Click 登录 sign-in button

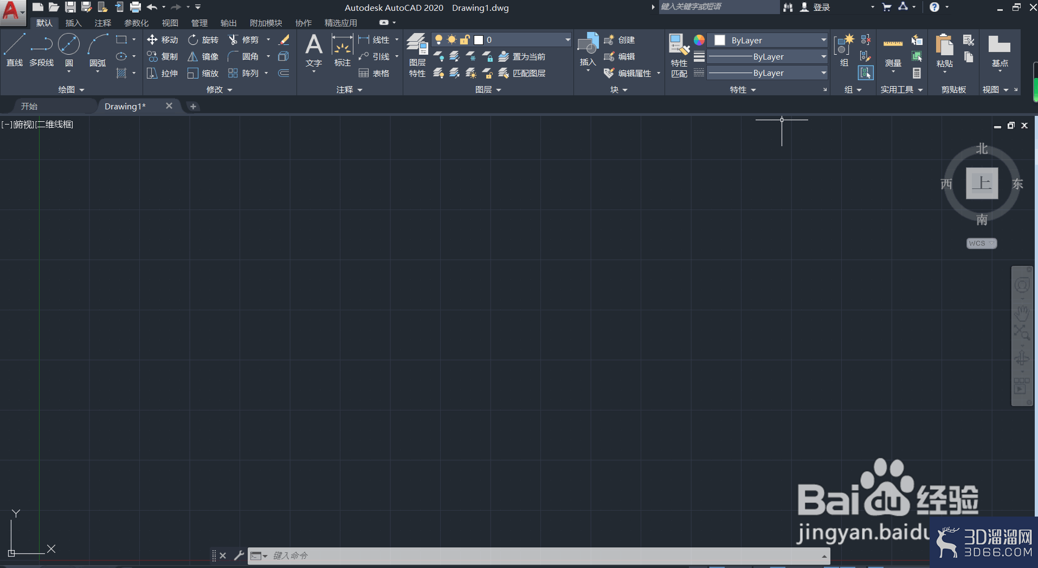pyautogui.click(x=815, y=7)
